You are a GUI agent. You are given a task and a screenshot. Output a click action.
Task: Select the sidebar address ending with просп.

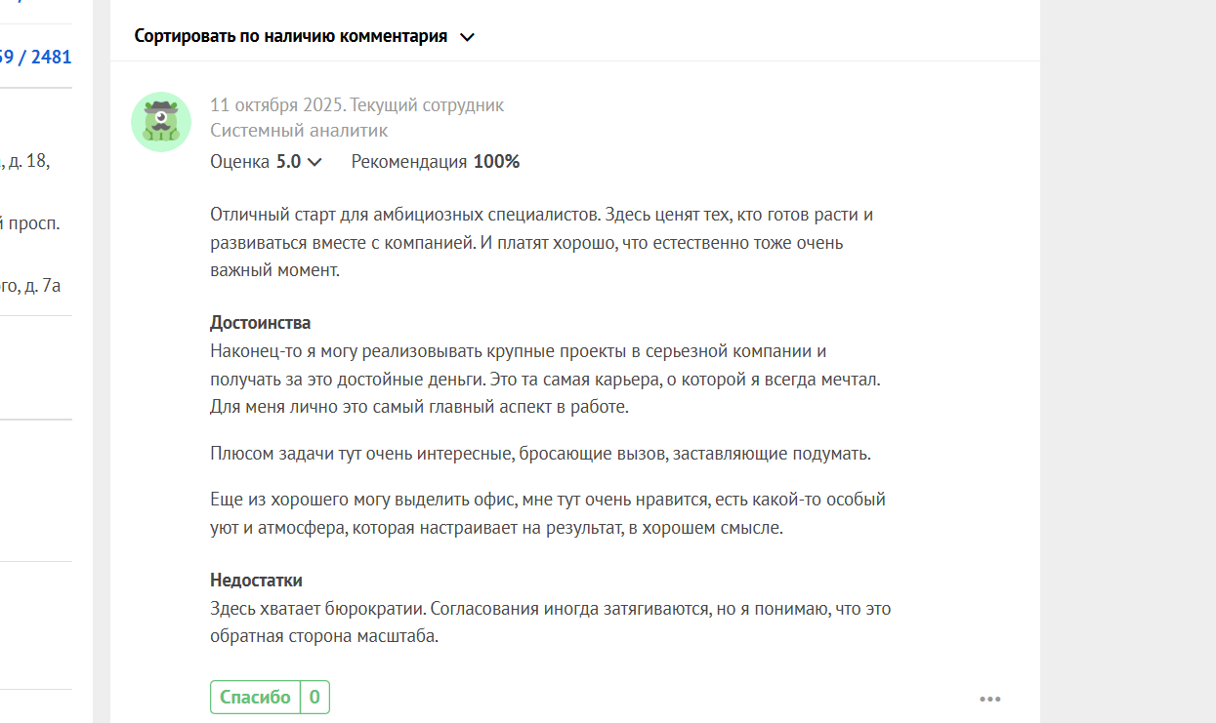click(x=33, y=223)
